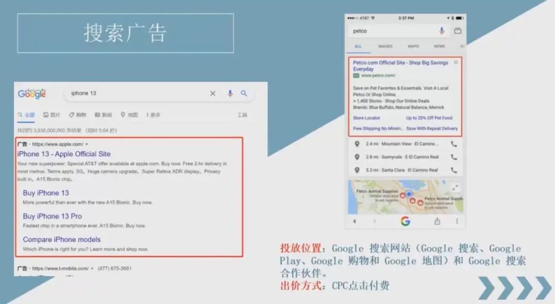Open the iPhone 13 - Apple Official Site link
The width and height of the screenshot is (555, 304).
pos(63,154)
